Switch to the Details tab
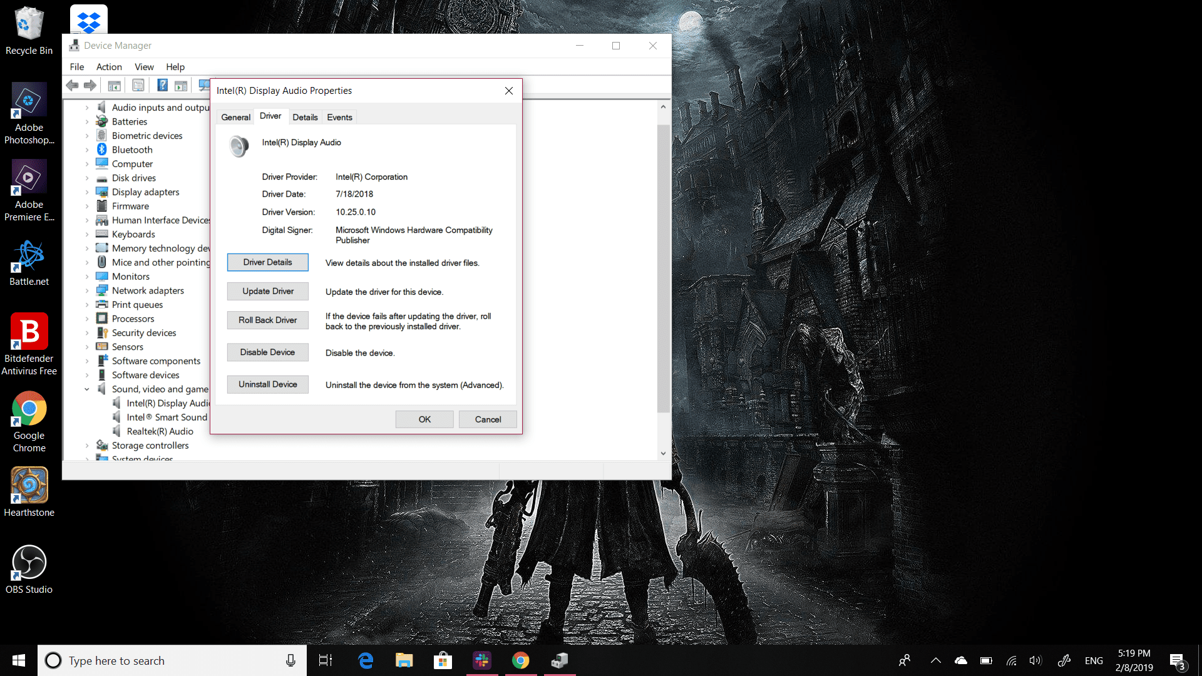Image resolution: width=1202 pixels, height=676 pixels. click(x=305, y=117)
